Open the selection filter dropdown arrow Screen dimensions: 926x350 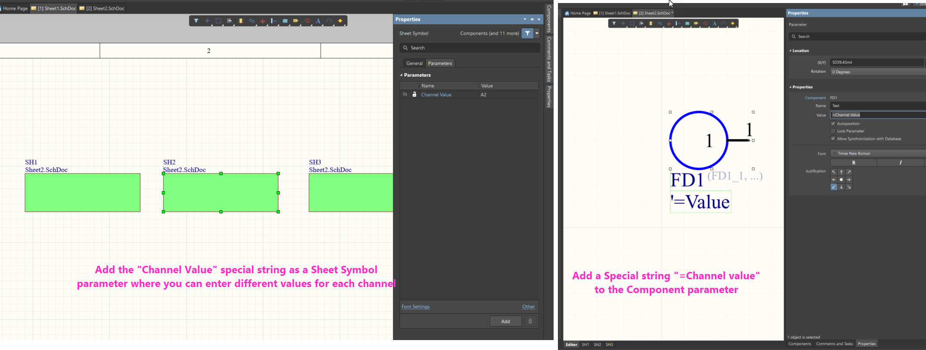[x=537, y=33]
